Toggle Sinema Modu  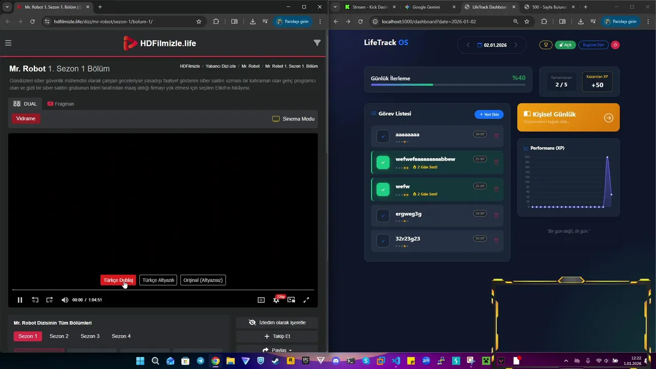click(x=293, y=119)
